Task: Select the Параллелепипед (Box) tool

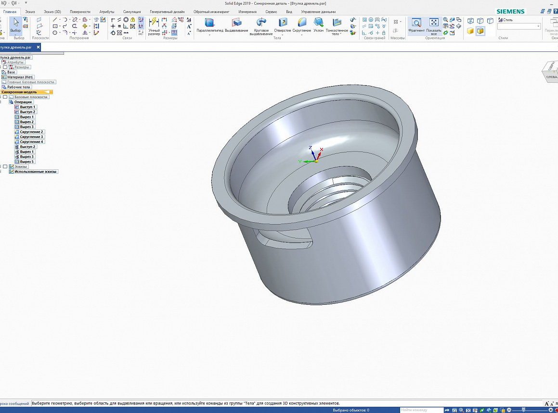Action: 209,23
